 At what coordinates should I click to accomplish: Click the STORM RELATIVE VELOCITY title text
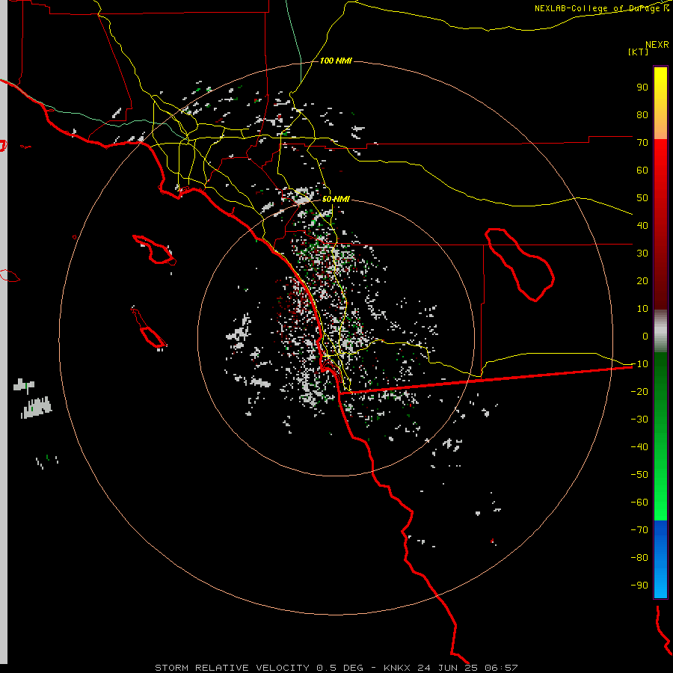[x=232, y=668]
